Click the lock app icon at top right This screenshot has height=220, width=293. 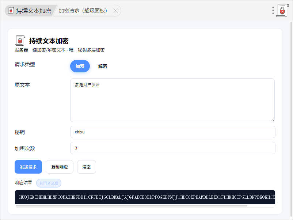point(282,11)
